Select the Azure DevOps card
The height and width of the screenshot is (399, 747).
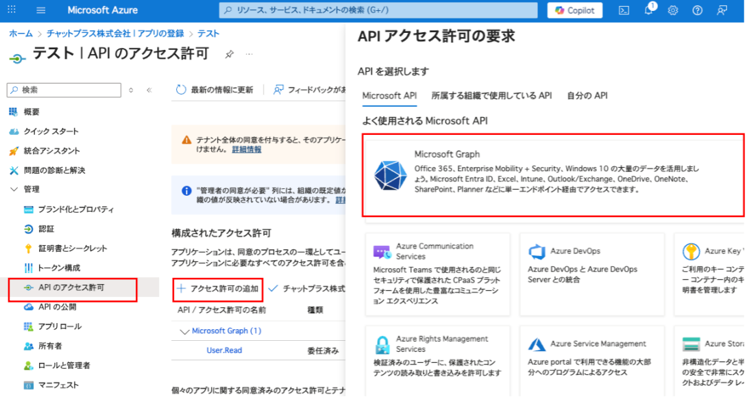pos(591,274)
